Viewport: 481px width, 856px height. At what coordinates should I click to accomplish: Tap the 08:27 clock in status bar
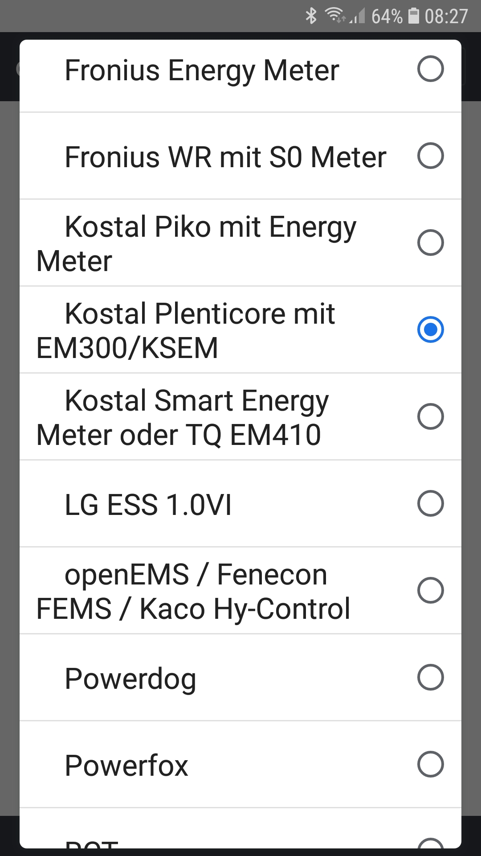[446, 16]
